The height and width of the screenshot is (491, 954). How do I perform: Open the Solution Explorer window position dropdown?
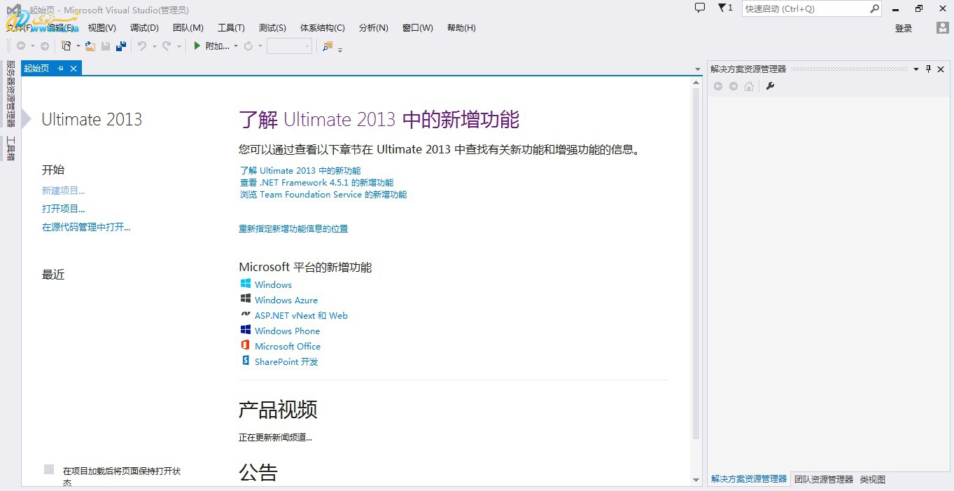coord(916,69)
